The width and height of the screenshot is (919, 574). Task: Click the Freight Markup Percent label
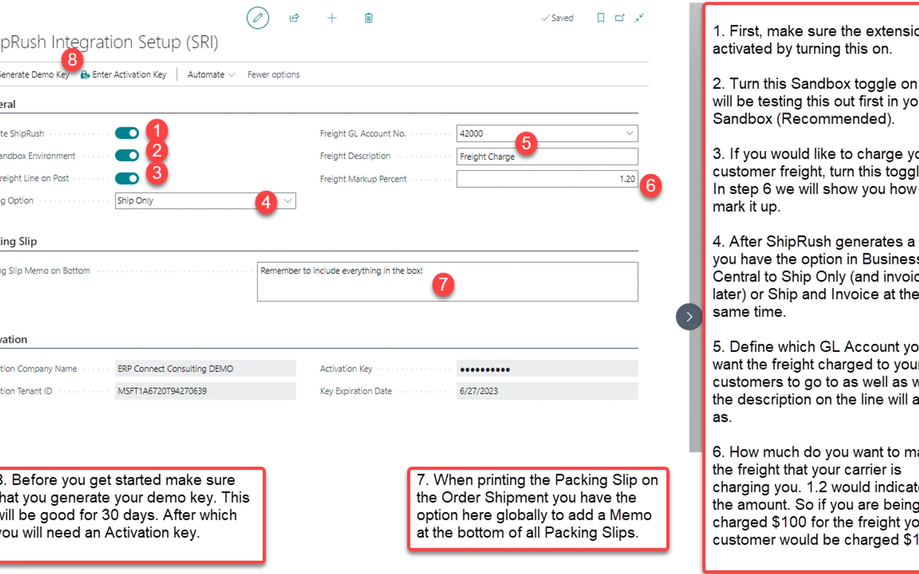tap(363, 179)
